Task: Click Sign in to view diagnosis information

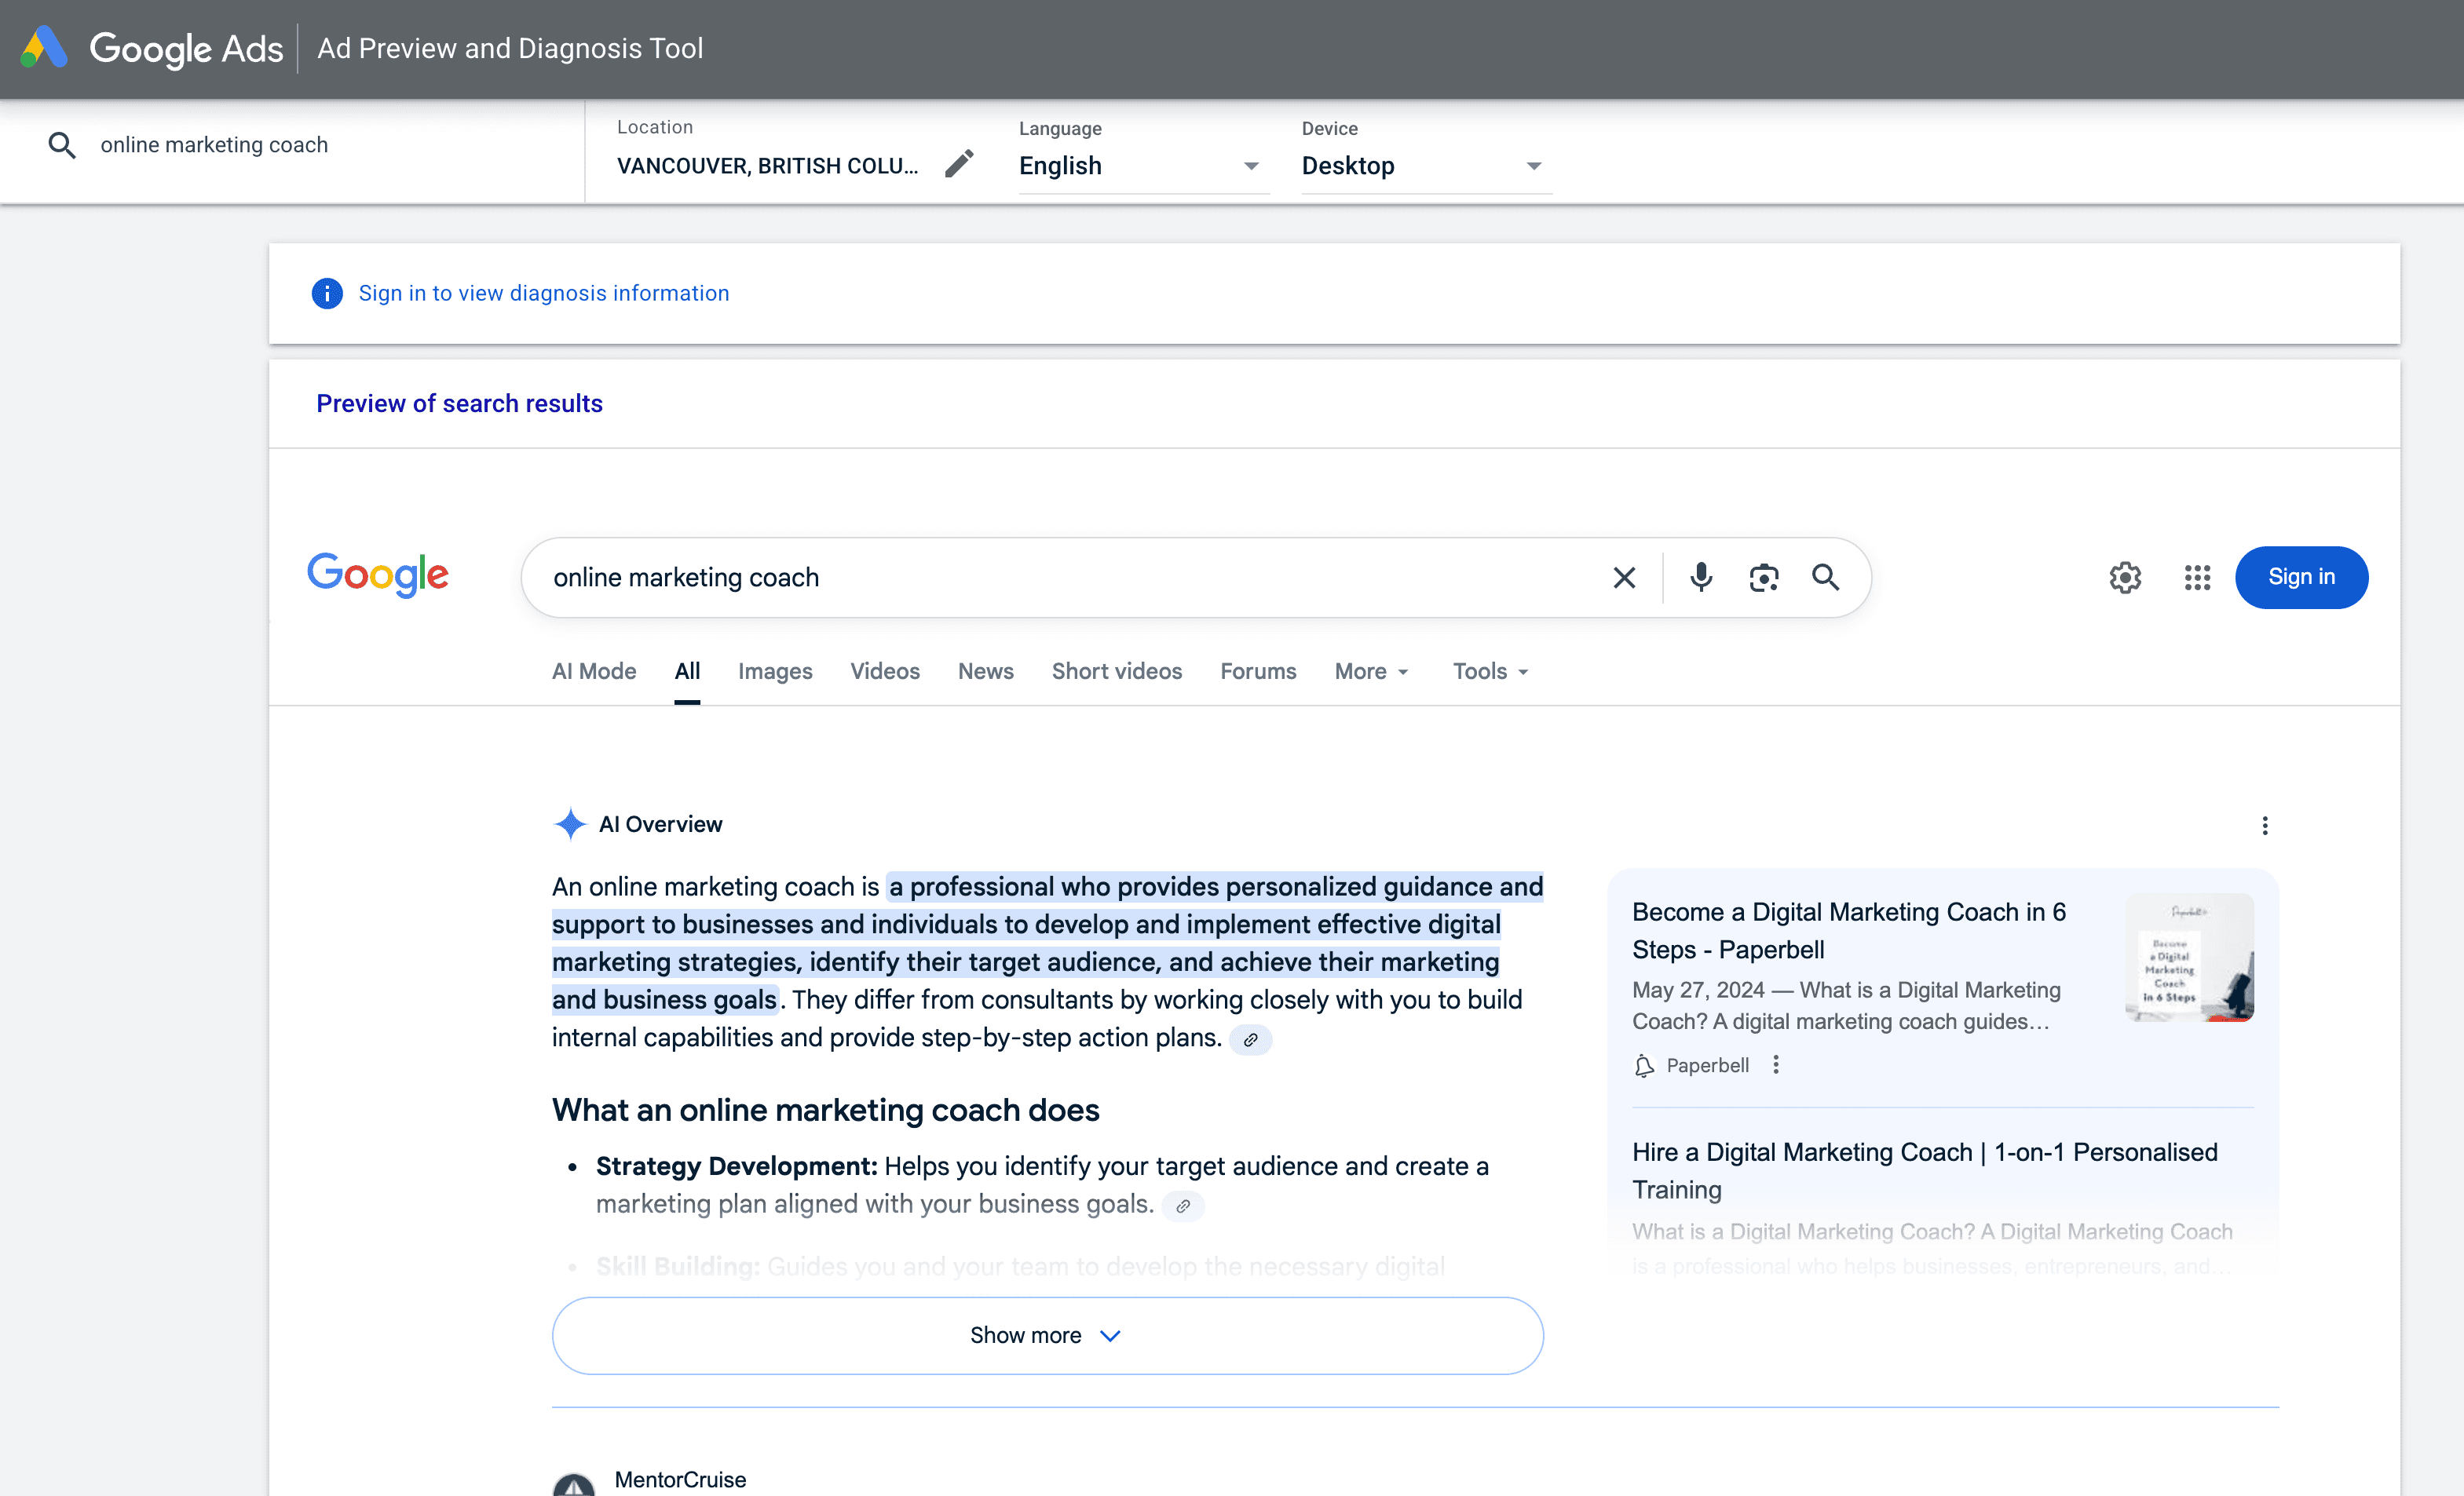Action: coord(543,294)
